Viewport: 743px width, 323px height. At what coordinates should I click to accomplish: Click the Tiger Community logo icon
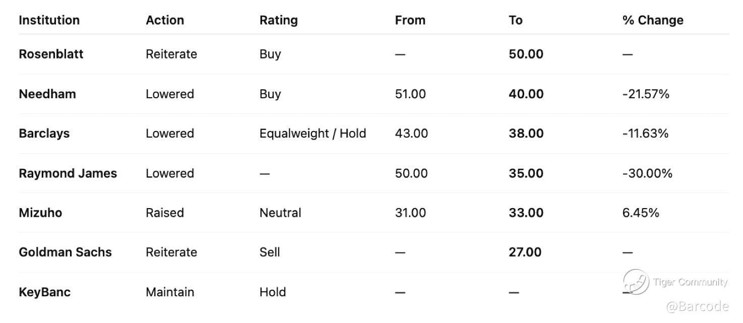point(636,282)
